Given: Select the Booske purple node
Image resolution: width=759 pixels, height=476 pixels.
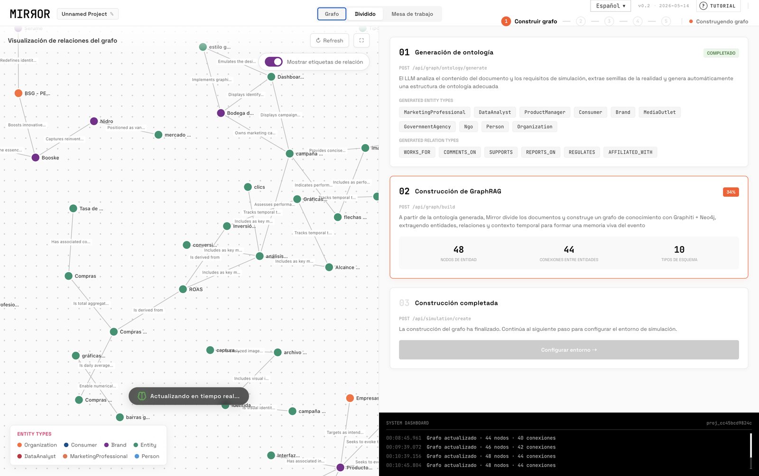Looking at the screenshot, I should click(35, 157).
